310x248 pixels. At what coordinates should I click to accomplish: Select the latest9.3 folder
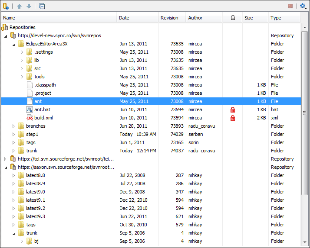point(35,216)
